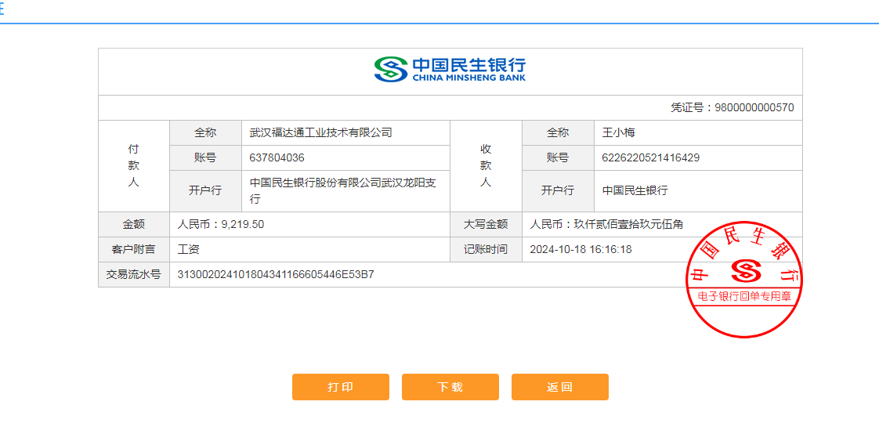The height and width of the screenshot is (434, 879).
Task: Click the 下载 download button
Action: [x=450, y=387]
